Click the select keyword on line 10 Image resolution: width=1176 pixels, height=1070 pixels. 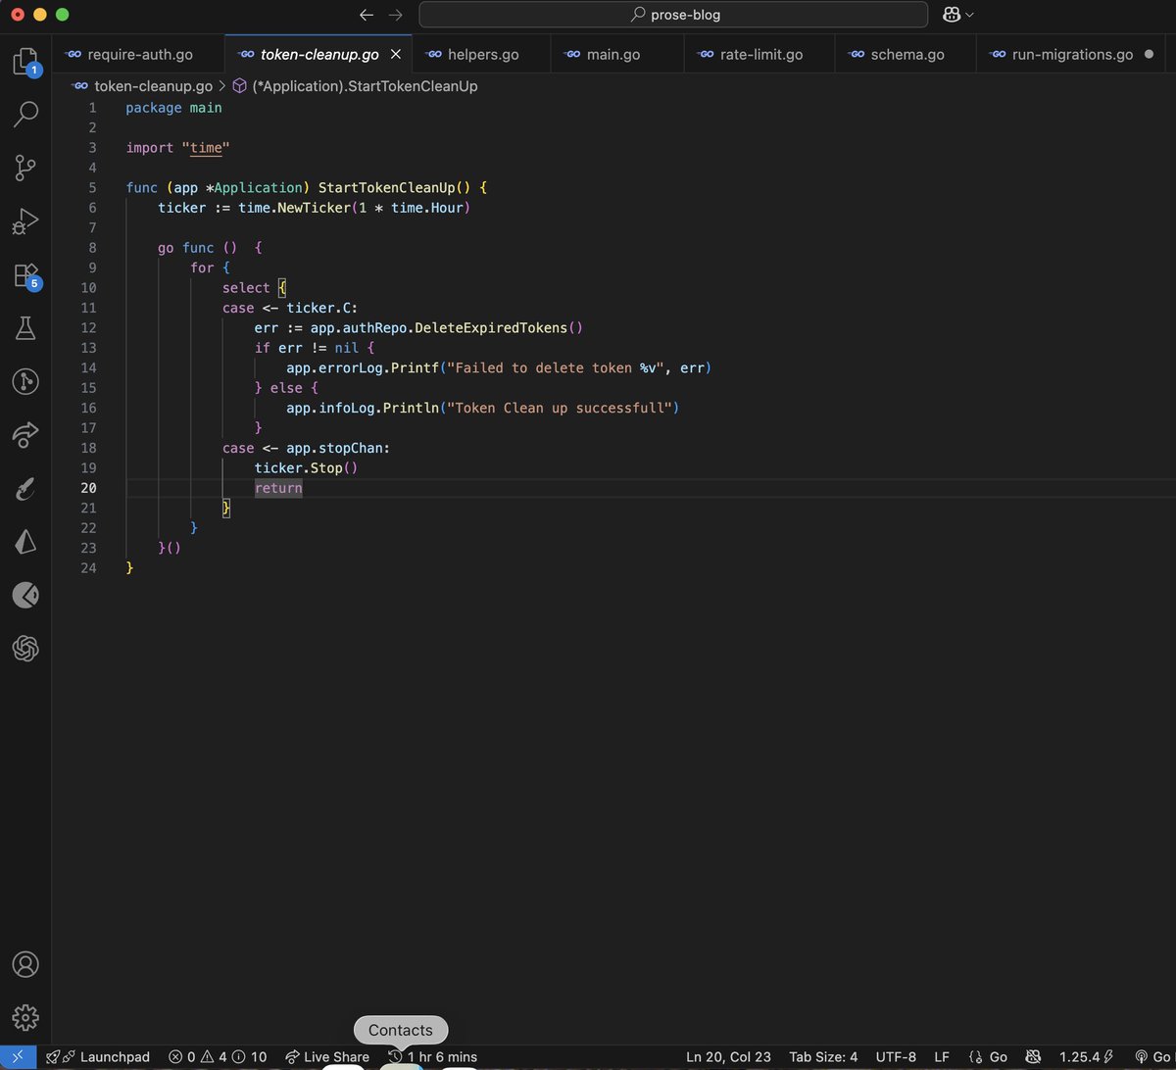click(246, 288)
